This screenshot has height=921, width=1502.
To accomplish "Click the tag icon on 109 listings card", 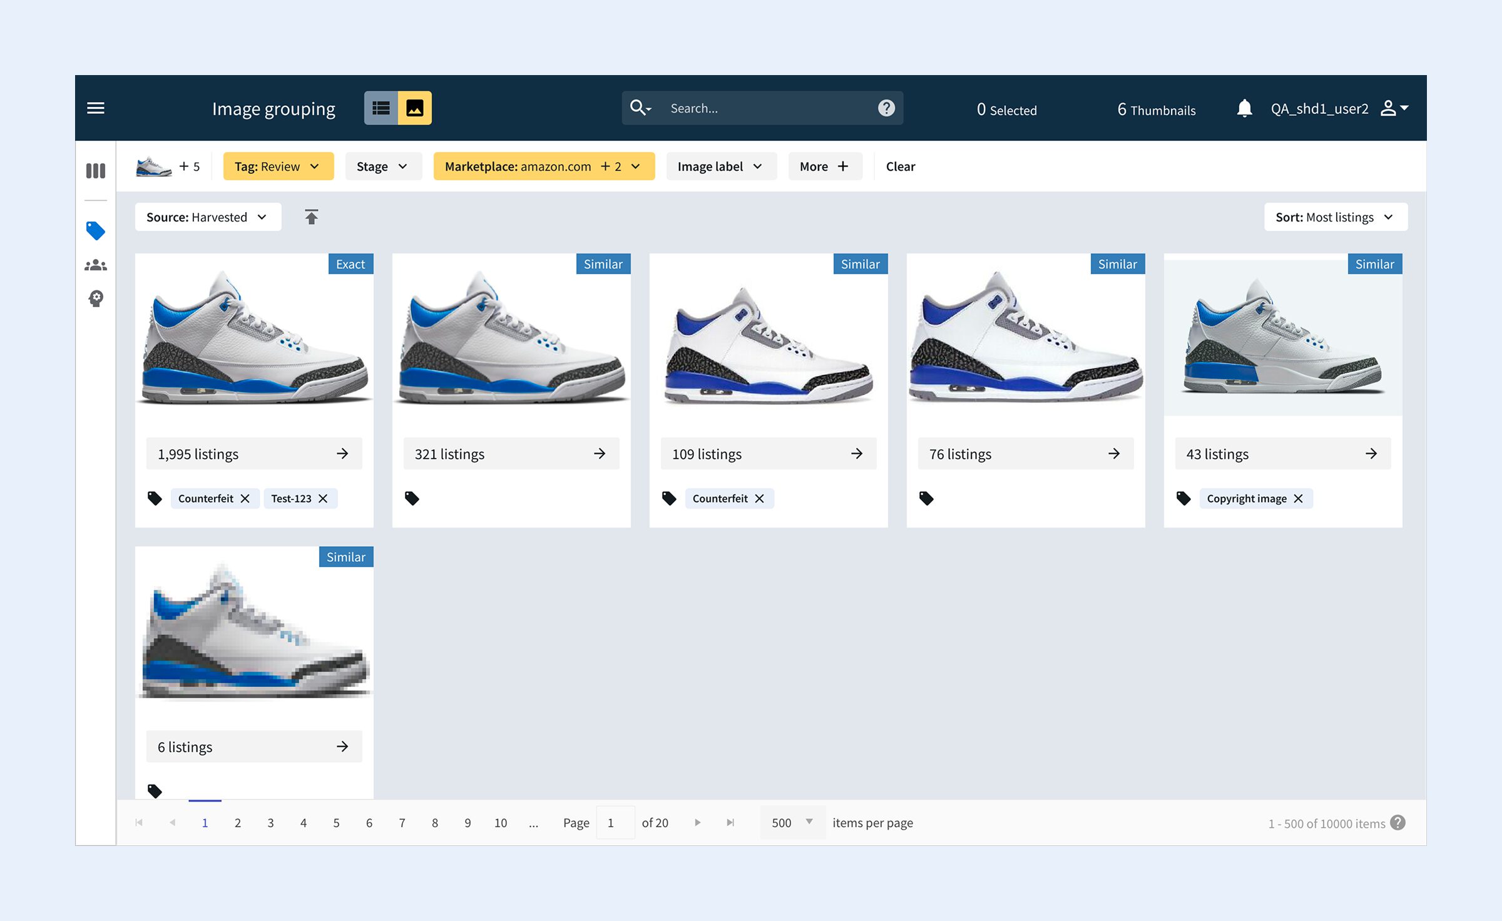I will [x=669, y=499].
